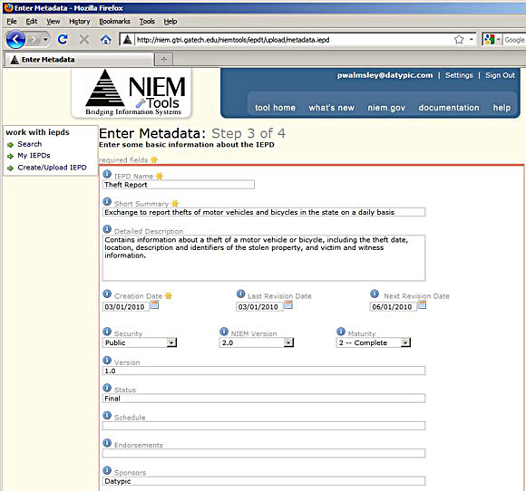Click the browser home icon

(106, 40)
